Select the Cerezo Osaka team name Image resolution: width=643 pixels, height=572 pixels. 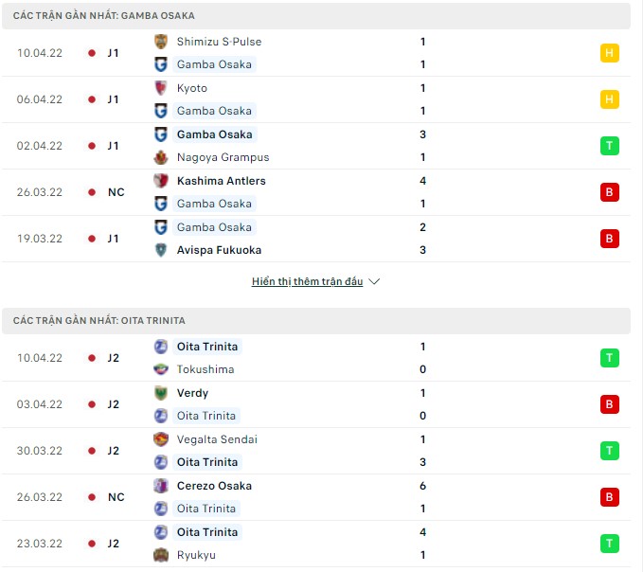pos(214,486)
